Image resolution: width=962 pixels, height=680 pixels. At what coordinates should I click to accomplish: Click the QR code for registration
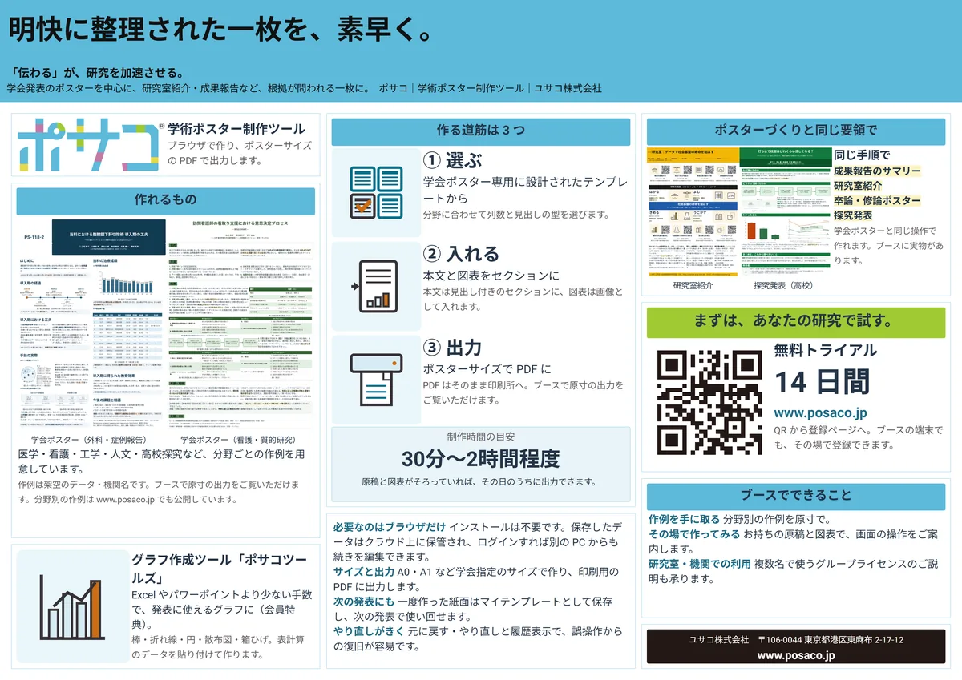pyautogui.click(x=709, y=402)
